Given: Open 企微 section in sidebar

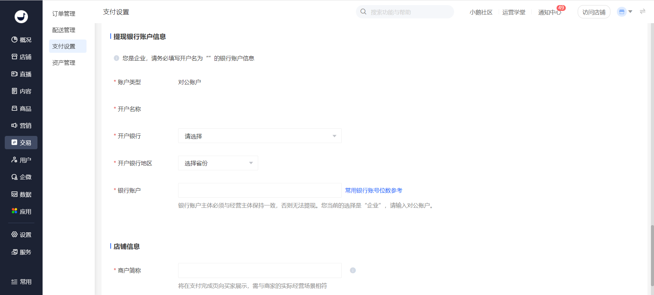Looking at the screenshot, I should (x=21, y=177).
